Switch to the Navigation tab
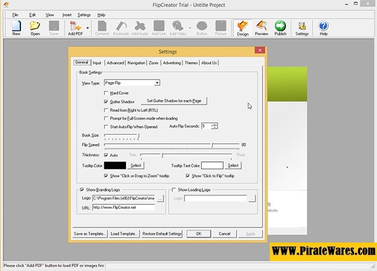377x271 pixels. coord(136,63)
